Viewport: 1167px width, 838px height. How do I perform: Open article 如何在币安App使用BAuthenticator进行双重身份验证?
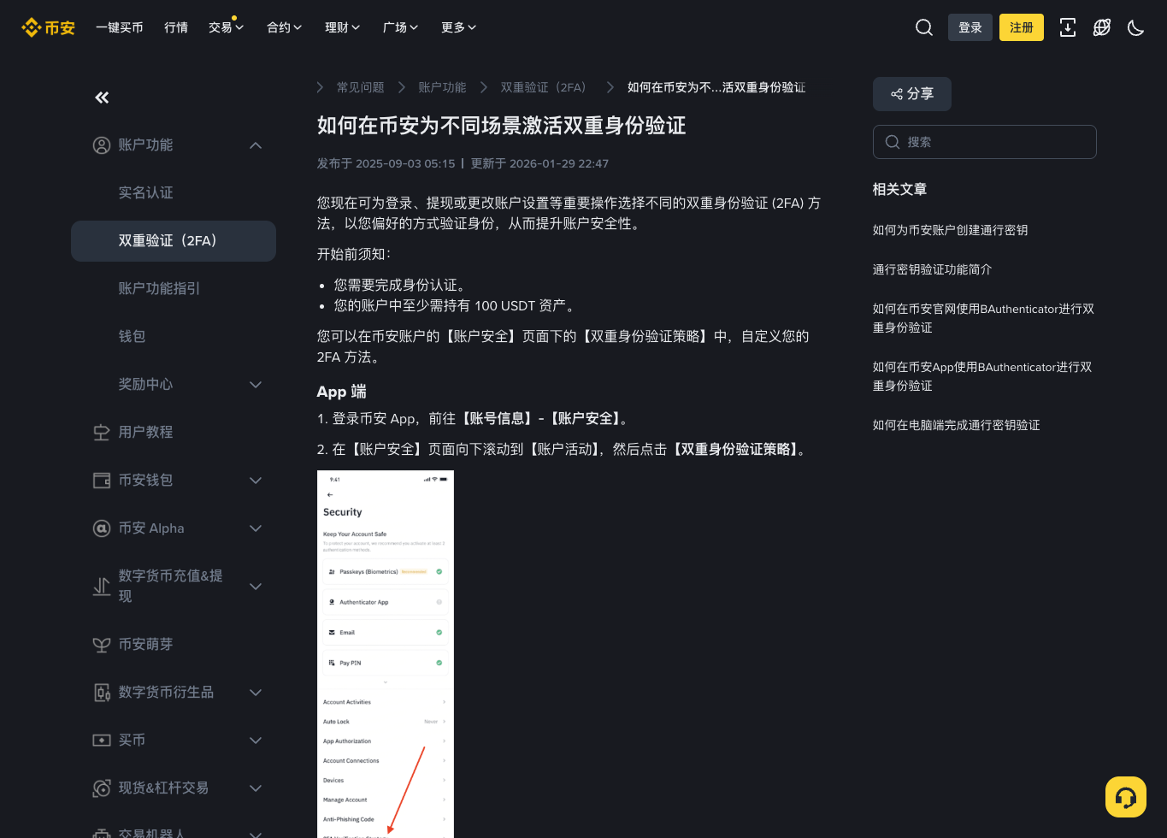click(982, 376)
